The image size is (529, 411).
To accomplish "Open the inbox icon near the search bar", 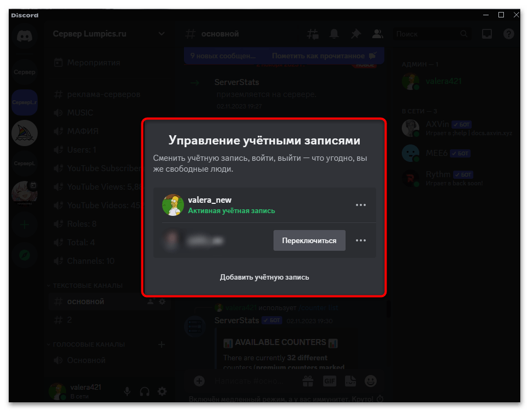I will (x=486, y=33).
